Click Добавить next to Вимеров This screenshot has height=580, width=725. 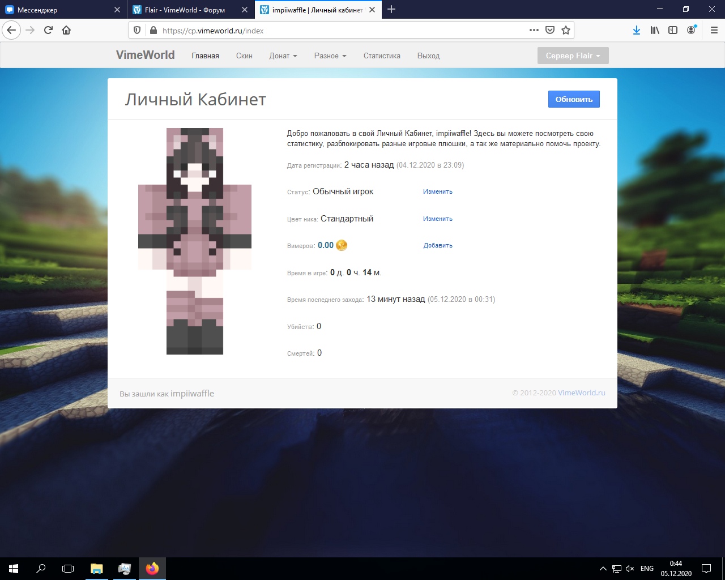[438, 245]
